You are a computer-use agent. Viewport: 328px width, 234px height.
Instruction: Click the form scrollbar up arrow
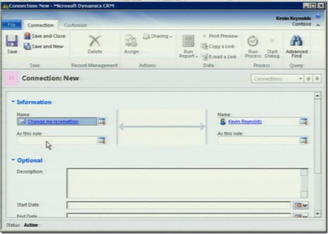click(317, 96)
